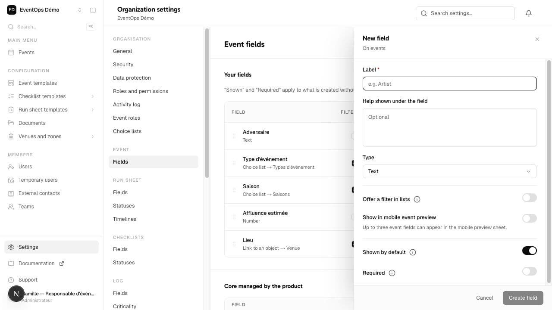This screenshot has height=310, width=552.
Task: Click the sidebar Search box
Action: (51, 27)
